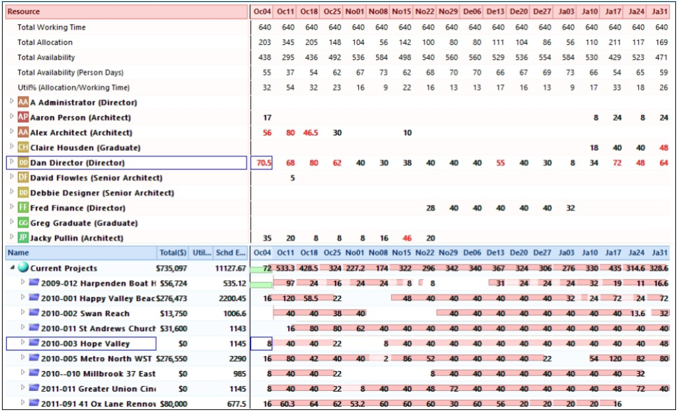Click Jacky Pullin's red 46 cell
678x412 pixels.
(407, 238)
